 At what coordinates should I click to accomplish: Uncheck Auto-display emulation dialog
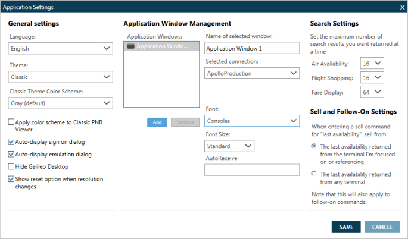point(12,155)
